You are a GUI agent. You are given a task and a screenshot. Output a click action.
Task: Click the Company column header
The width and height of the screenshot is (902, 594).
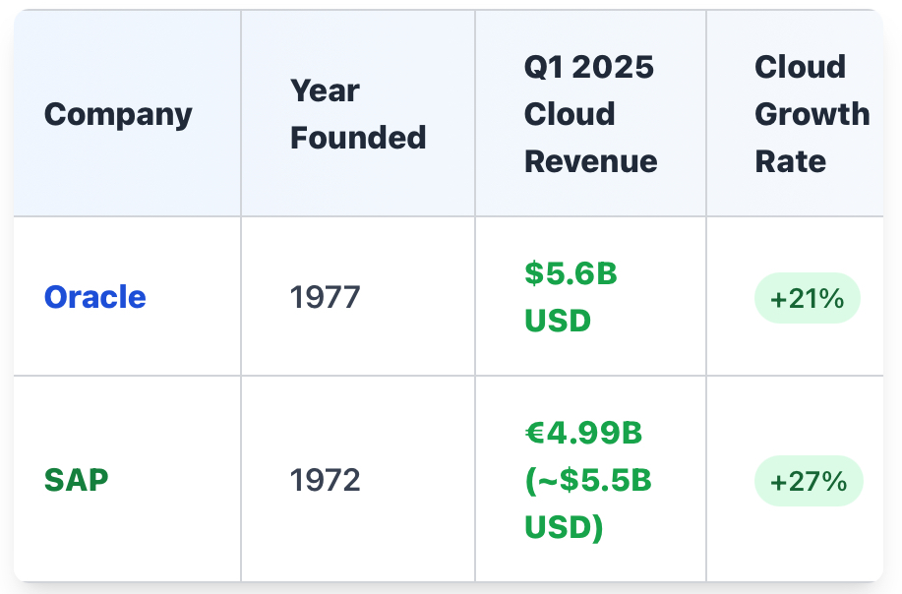(118, 114)
